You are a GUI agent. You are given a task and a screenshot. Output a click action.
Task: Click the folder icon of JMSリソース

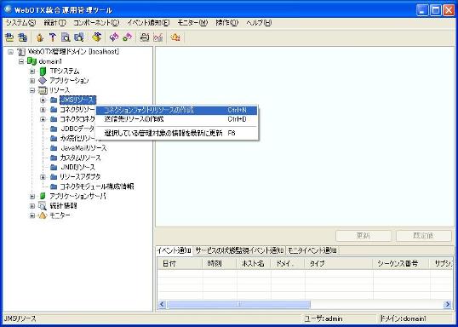coord(54,100)
